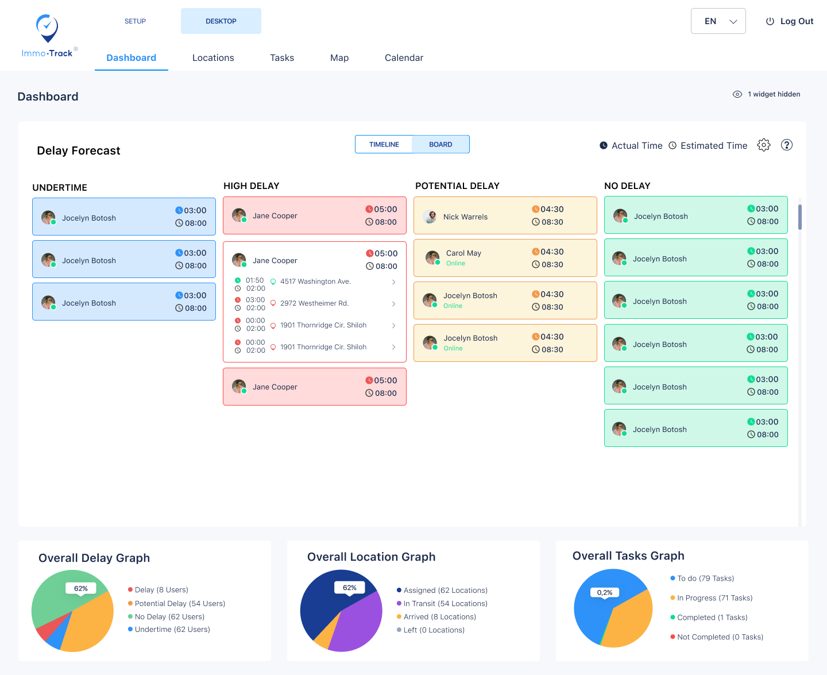Expand the first Jane Cooper card in High Delay
The height and width of the screenshot is (675, 827).
315,215
